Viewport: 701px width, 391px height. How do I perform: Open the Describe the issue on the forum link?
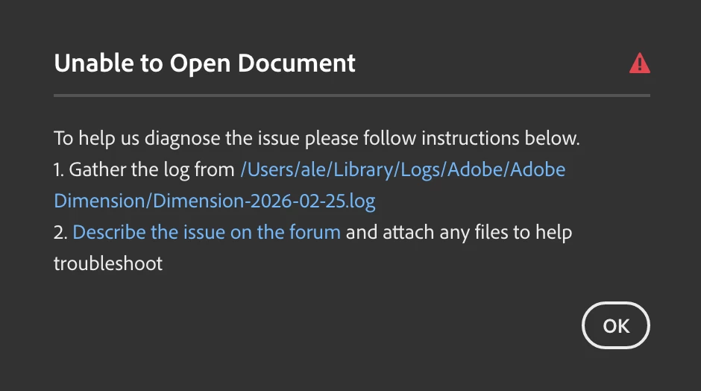click(207, 232)
